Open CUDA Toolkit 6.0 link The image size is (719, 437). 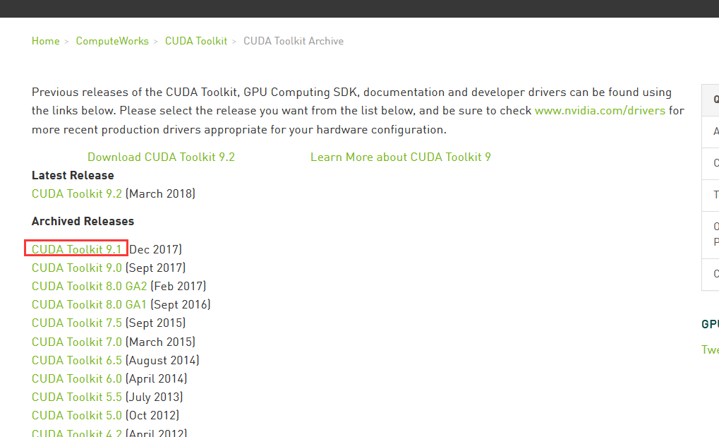77,378
